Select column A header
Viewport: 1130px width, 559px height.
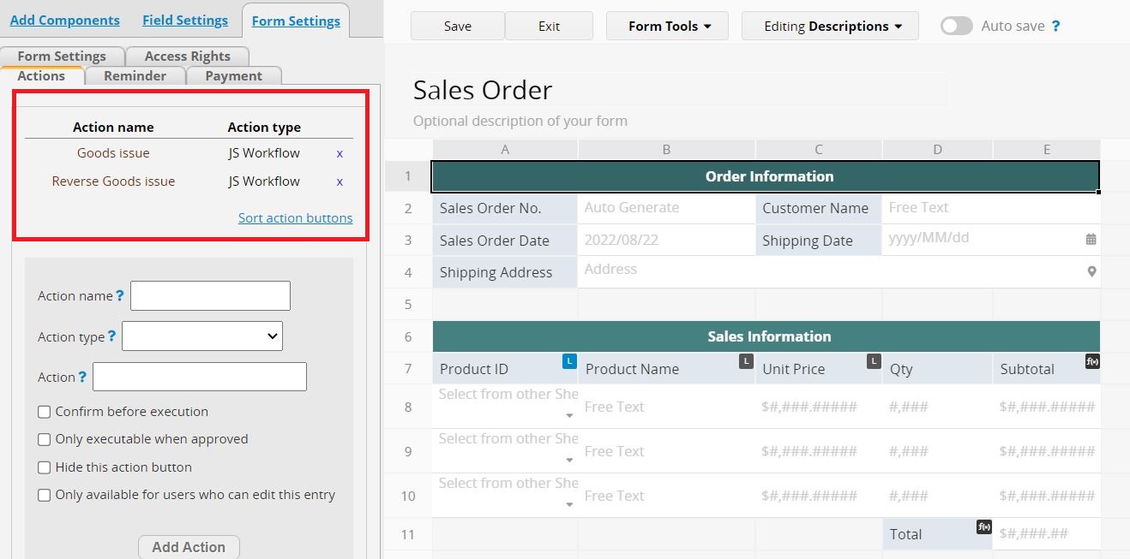(x=505, y=150)
